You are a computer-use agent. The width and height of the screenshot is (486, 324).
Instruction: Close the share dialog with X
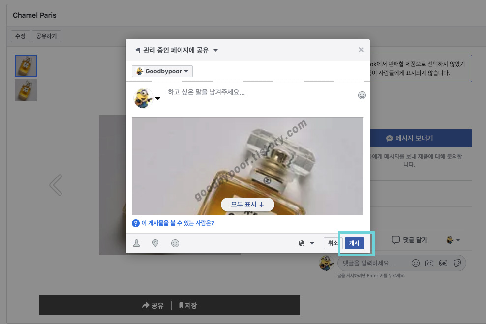[x=361, y=50]
